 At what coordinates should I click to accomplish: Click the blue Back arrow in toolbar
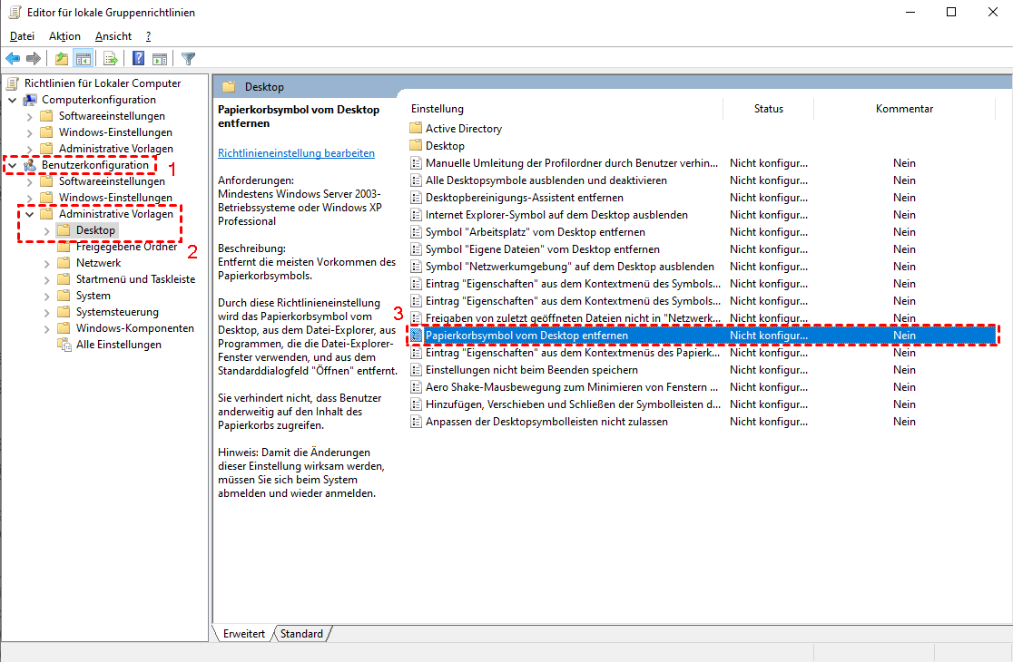(x=13, y=59)
